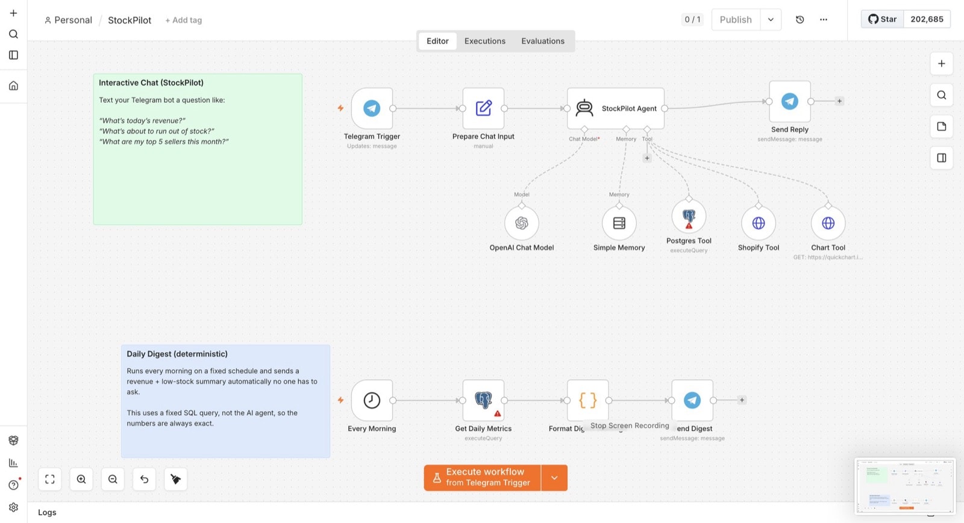964x523 pixels.
Task: Switch to the Editor tab
Action: [x=437, y=41]
